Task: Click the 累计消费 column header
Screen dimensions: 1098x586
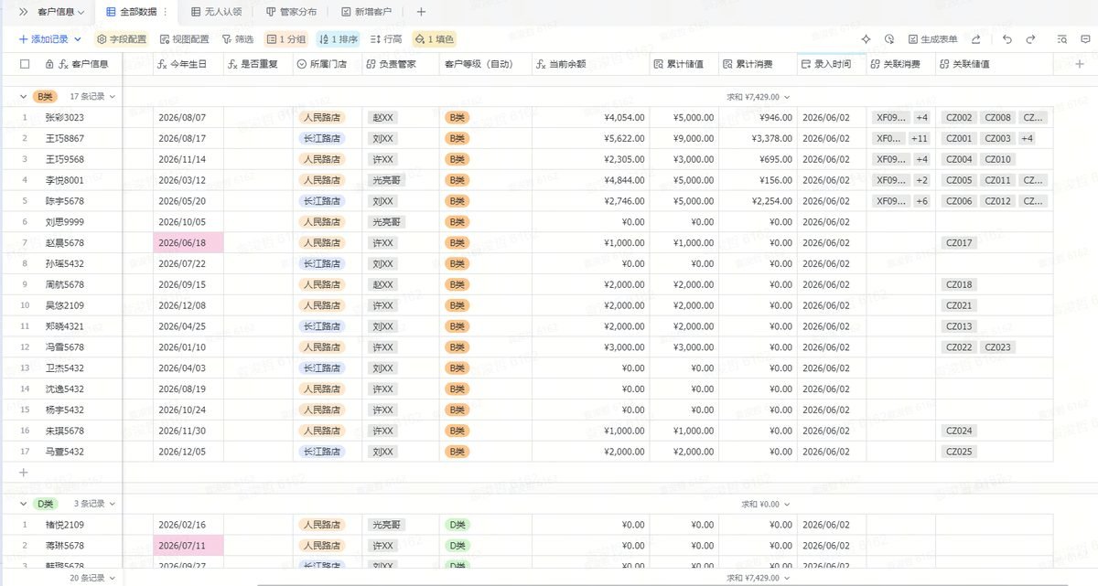Action: 759,64
